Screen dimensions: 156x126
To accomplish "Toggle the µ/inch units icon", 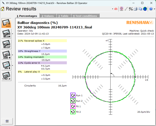I will point(131,9).
